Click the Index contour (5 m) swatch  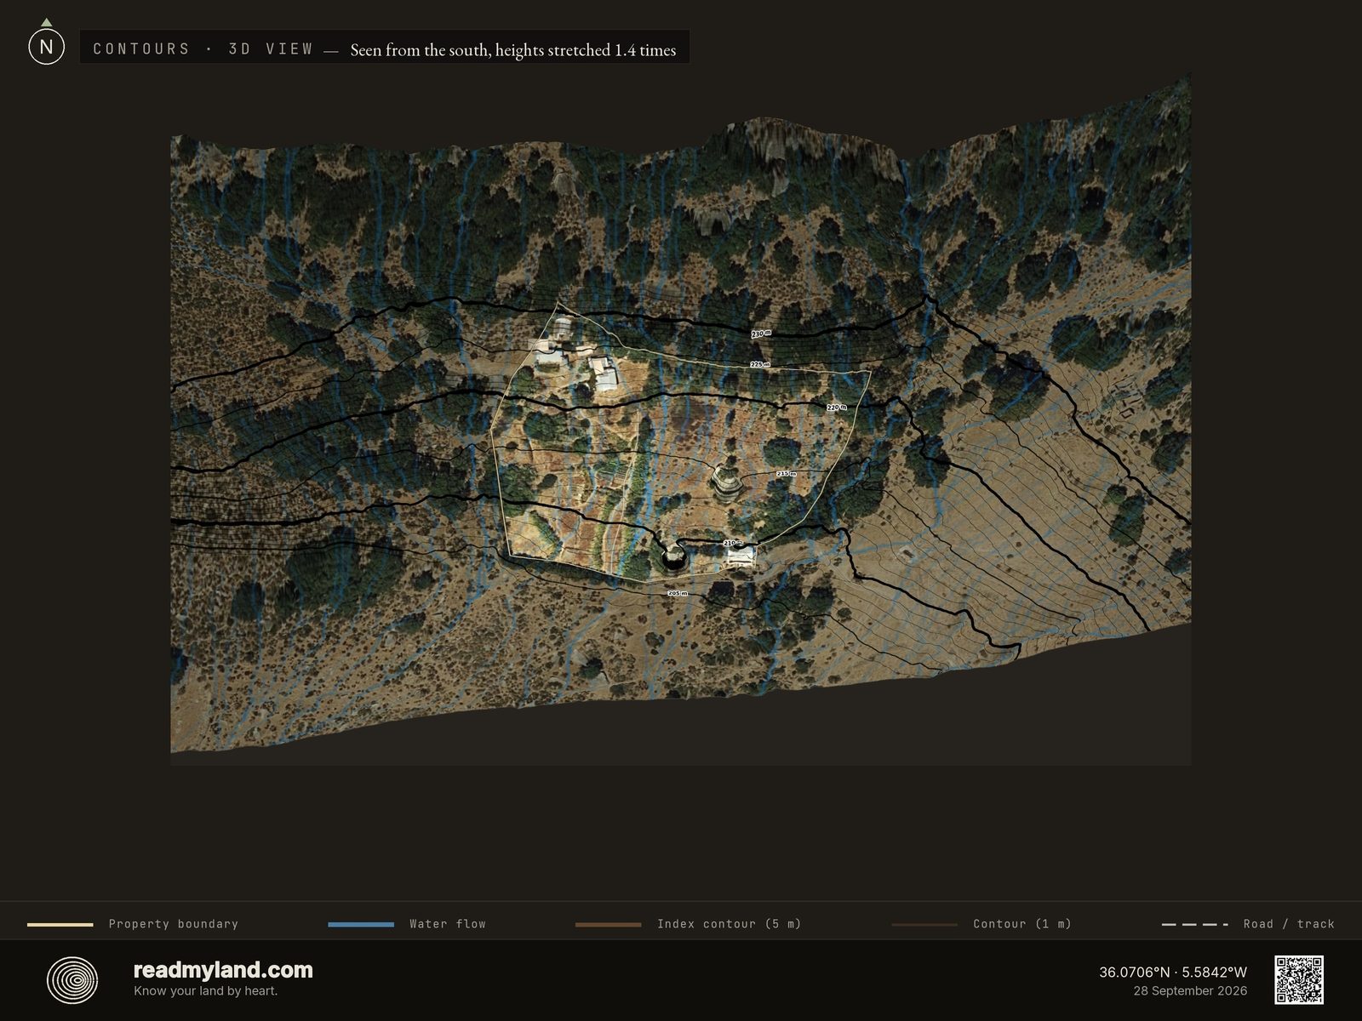tap(609, 924)
